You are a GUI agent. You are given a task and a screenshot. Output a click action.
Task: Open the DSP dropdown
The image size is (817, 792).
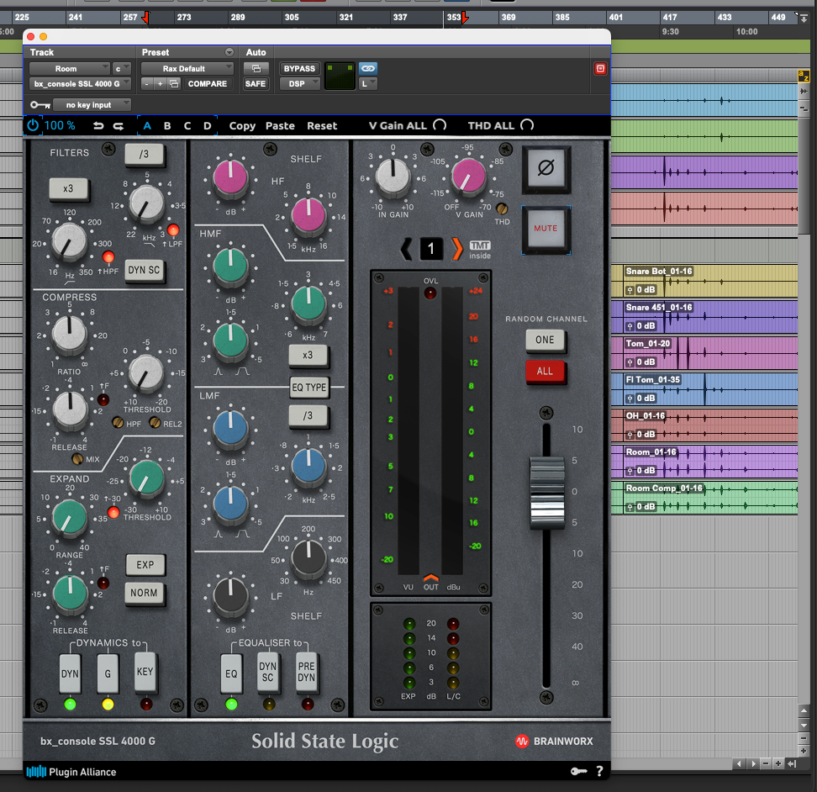point(300,84)
